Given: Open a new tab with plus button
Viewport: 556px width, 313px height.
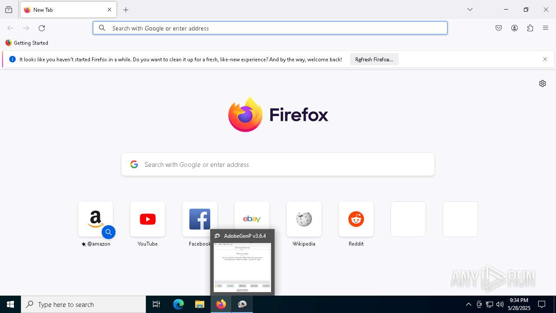Looking at the screenshot, I should (126, 10).
